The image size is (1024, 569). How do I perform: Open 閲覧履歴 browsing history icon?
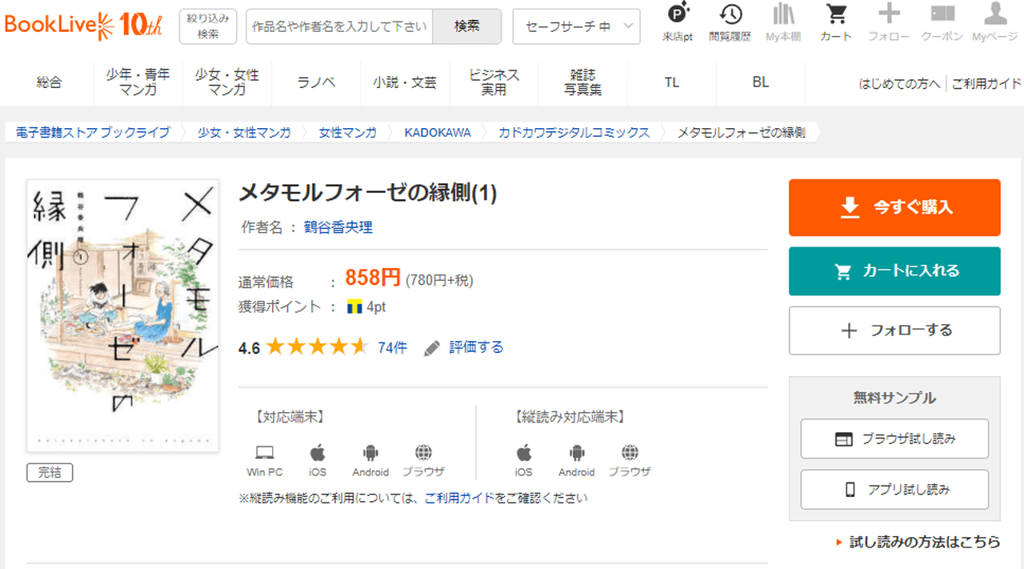coord(730,16)
